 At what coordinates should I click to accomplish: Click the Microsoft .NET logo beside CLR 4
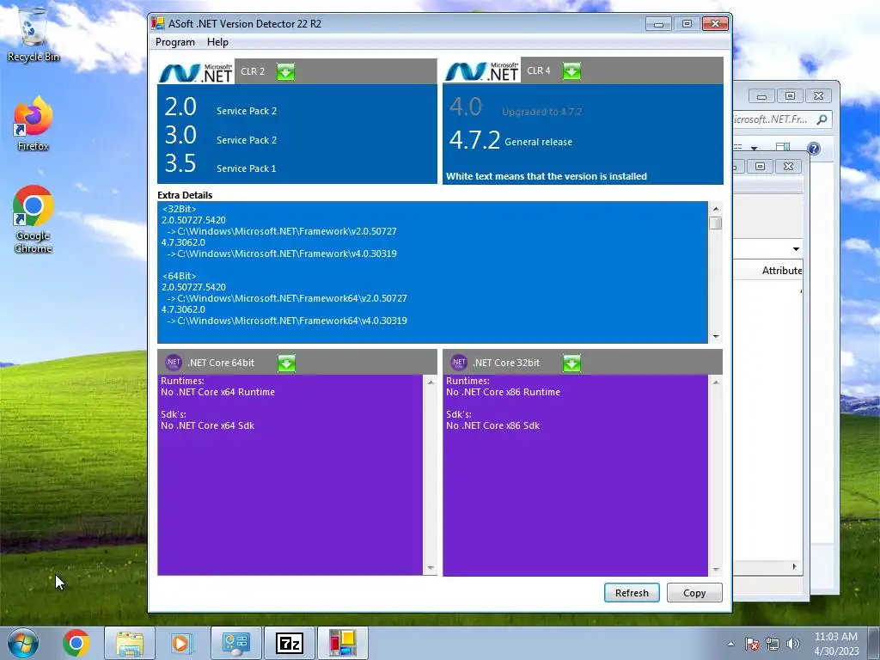[482, 71]
